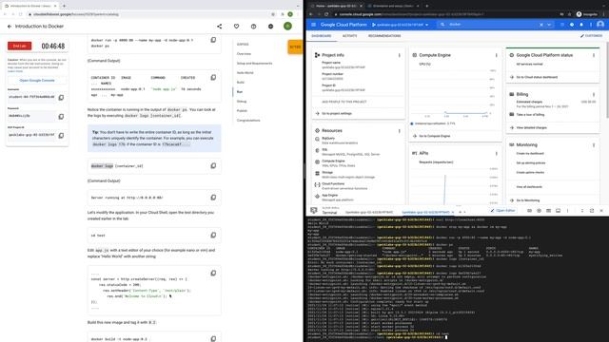
Task: Click Open Google Console button
Action: click(37, 80)
